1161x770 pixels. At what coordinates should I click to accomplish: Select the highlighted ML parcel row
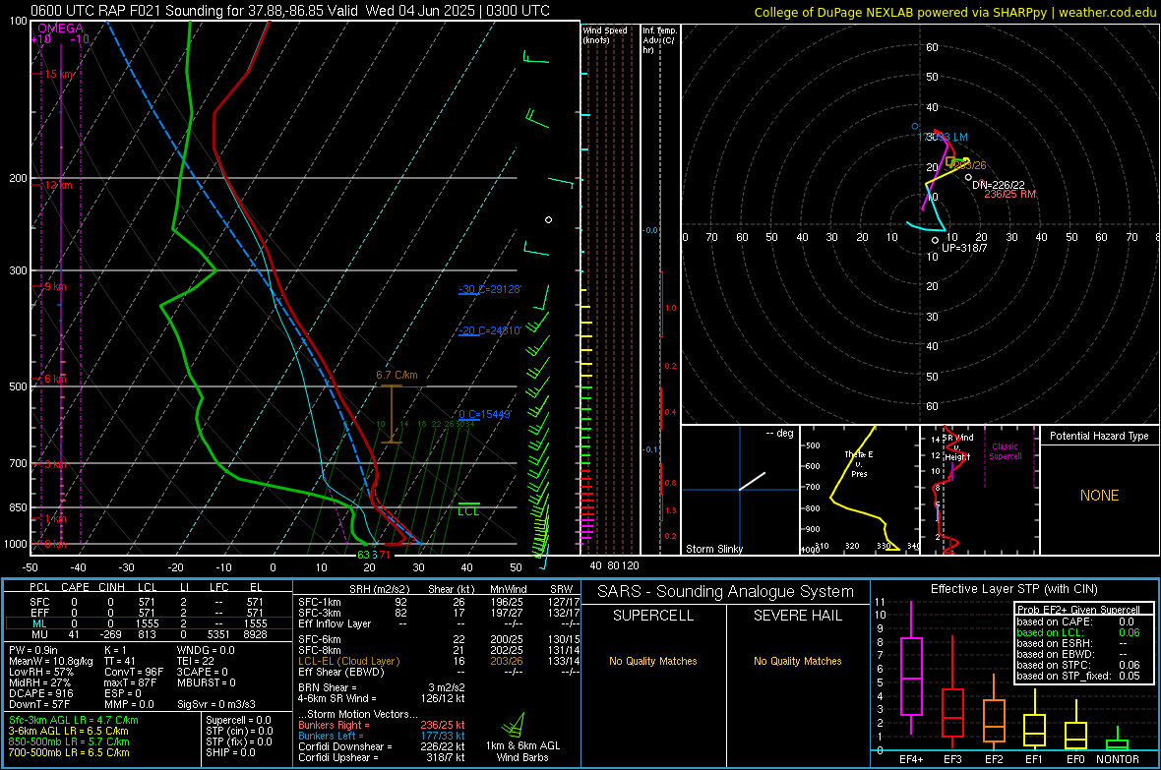pyautogui.click(x=148, y=623)
